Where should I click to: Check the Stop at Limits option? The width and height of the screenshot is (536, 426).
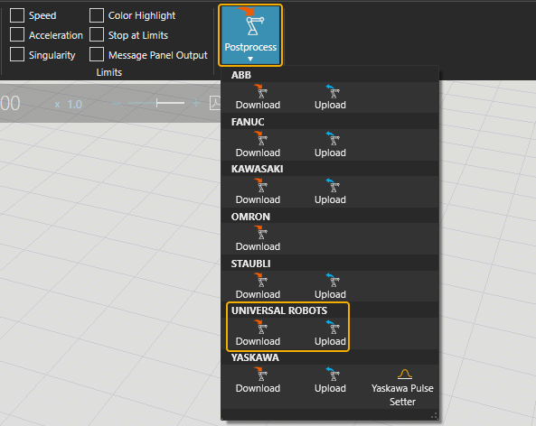[97, 35]
